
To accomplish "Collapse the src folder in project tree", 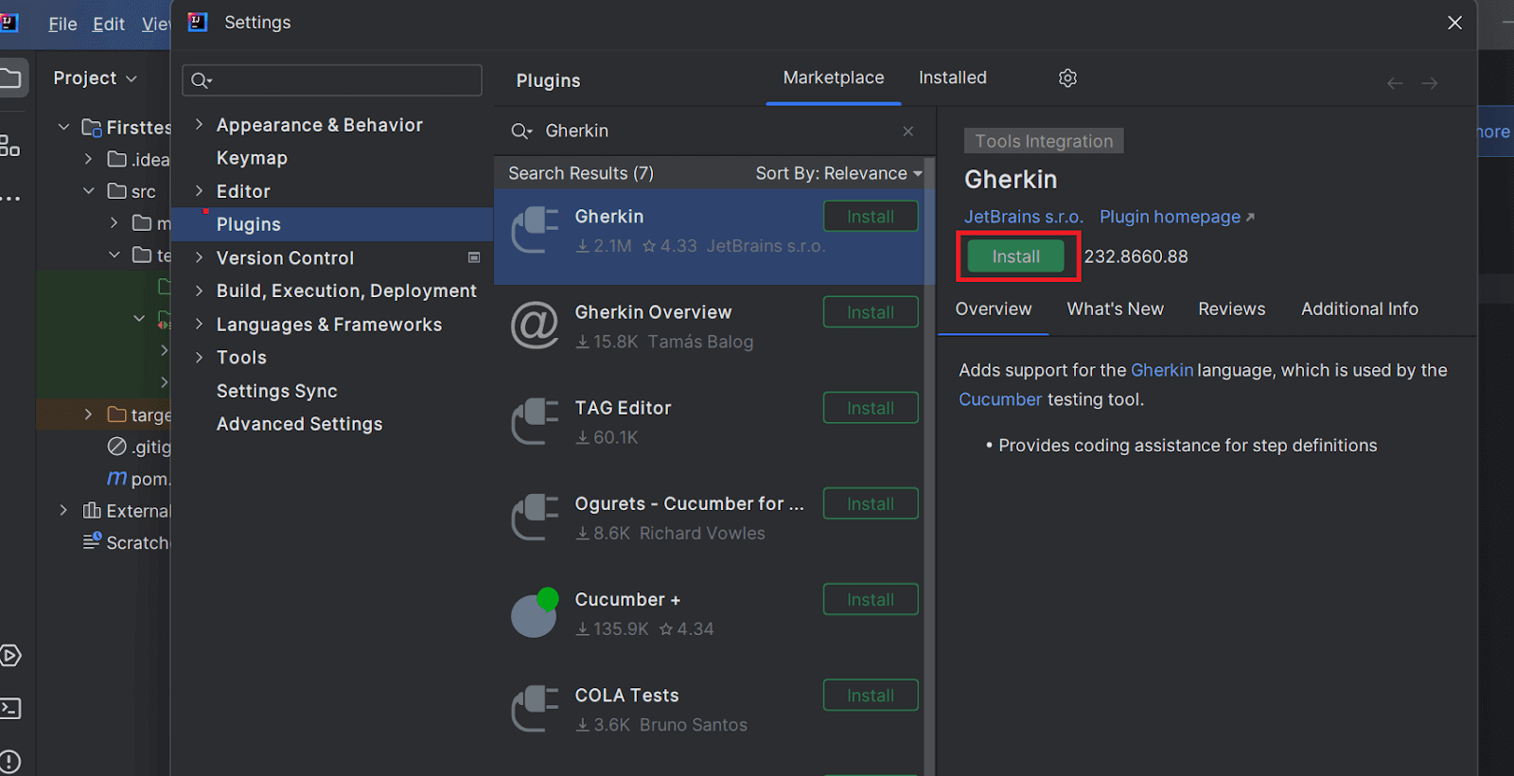I will pos(88,190).
